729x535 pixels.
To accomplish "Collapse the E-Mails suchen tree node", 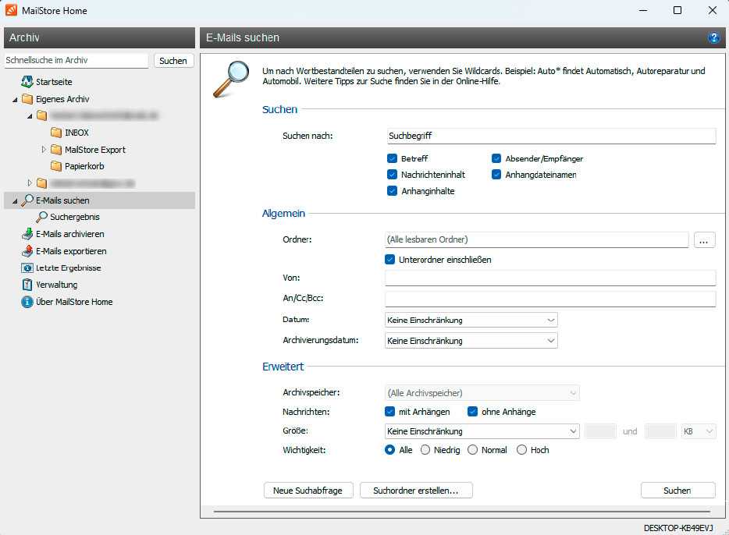I will (15, 200).
